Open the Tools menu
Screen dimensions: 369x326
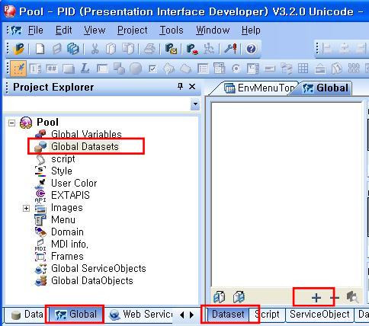(x=172, y=30)
